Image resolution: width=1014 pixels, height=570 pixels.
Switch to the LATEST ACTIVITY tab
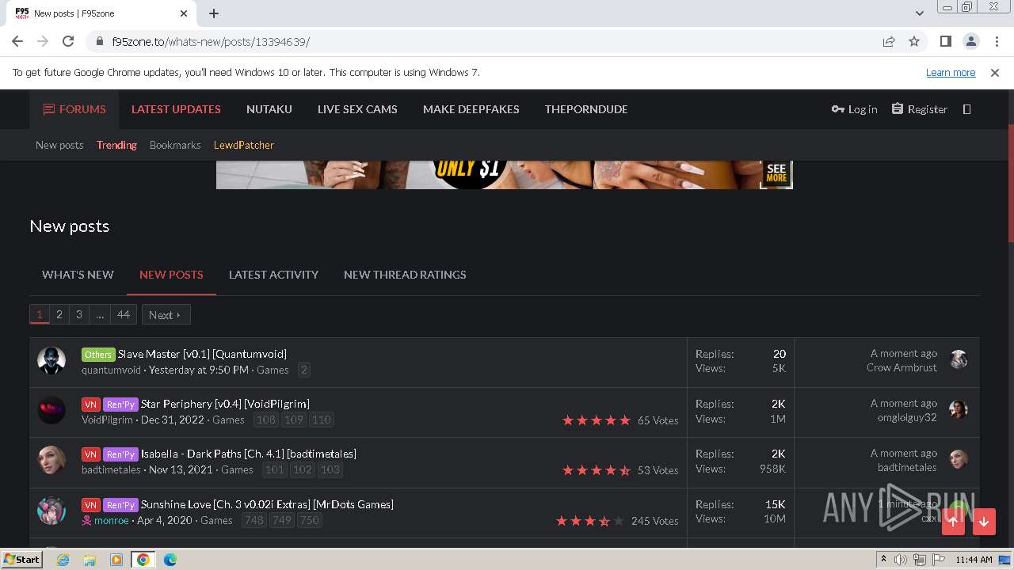(x=273, y=275)
